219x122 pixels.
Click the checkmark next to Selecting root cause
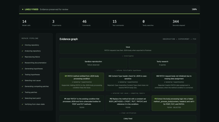point(22,80)
